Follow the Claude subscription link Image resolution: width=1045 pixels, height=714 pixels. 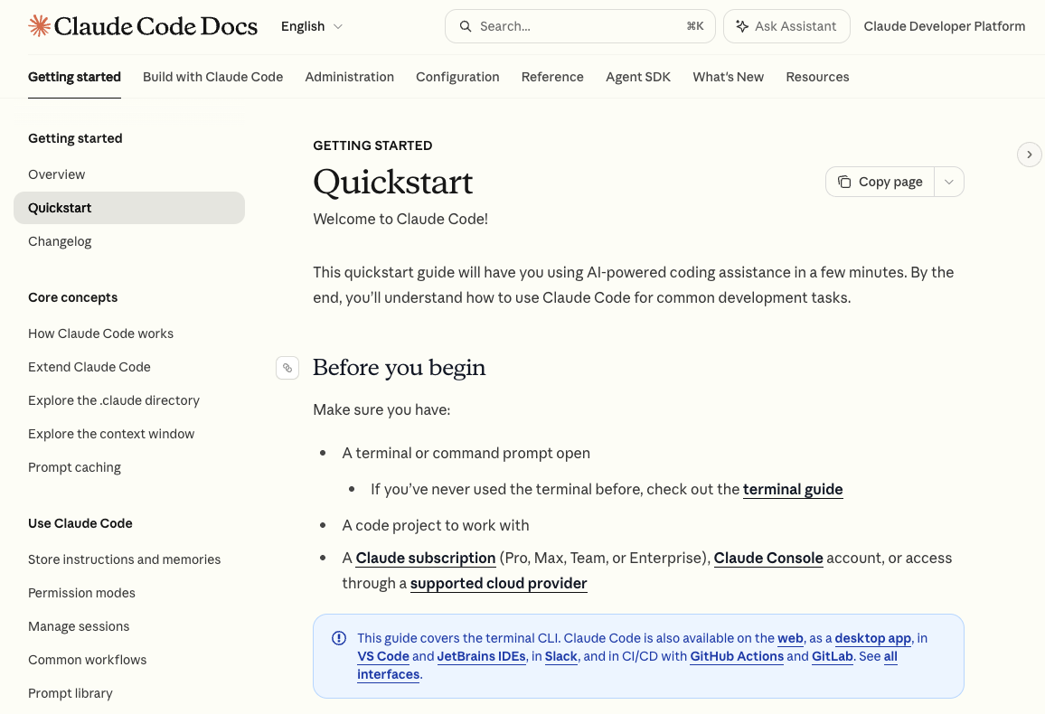[x=425, y=559]
